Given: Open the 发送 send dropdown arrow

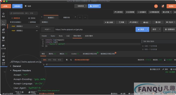Looking at the screenshot, I should coord(147,29).
